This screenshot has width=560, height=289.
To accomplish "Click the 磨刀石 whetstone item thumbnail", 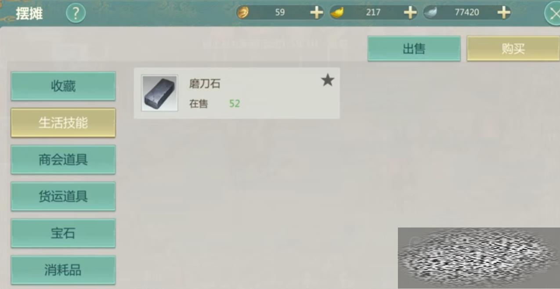I will click(x=159, y=93).
